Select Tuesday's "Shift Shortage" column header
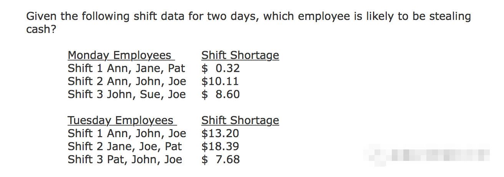Screen dimensions: 504x177 pyautogui.click(x=240, y=121)
